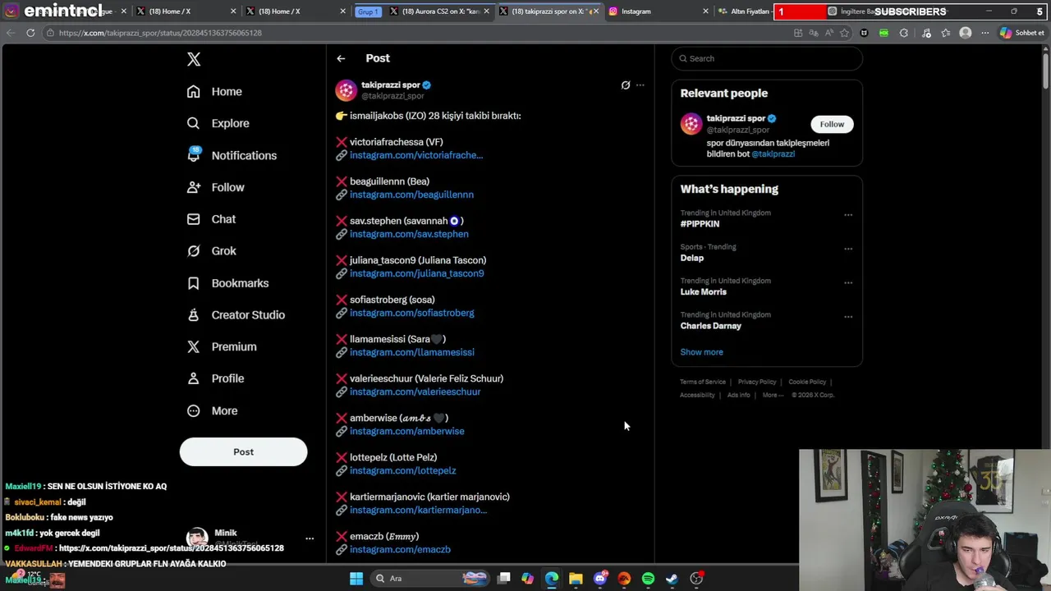
Task: Open Cookie Policy footer link
Action: tap(807, 382)
